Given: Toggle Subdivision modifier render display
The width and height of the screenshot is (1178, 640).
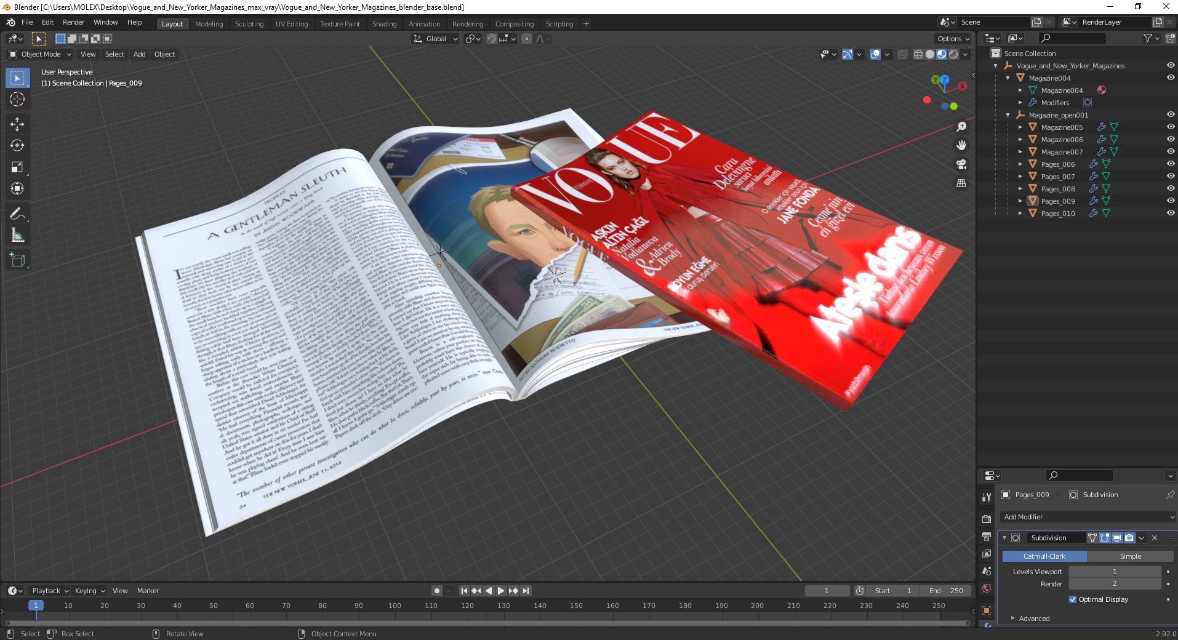Looking at the screenshot, I should pos(1129,538).
